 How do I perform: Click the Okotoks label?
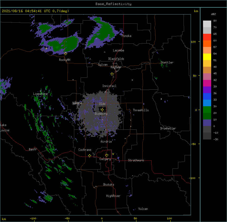[x=108, y=185]
